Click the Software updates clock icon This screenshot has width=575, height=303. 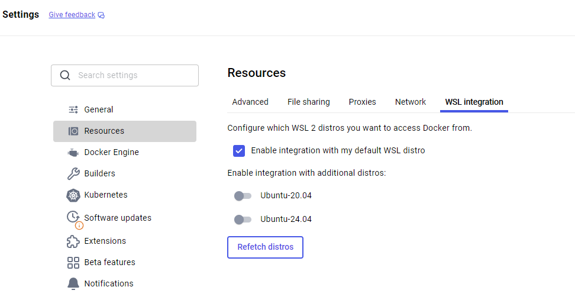(x=73, y=217)
